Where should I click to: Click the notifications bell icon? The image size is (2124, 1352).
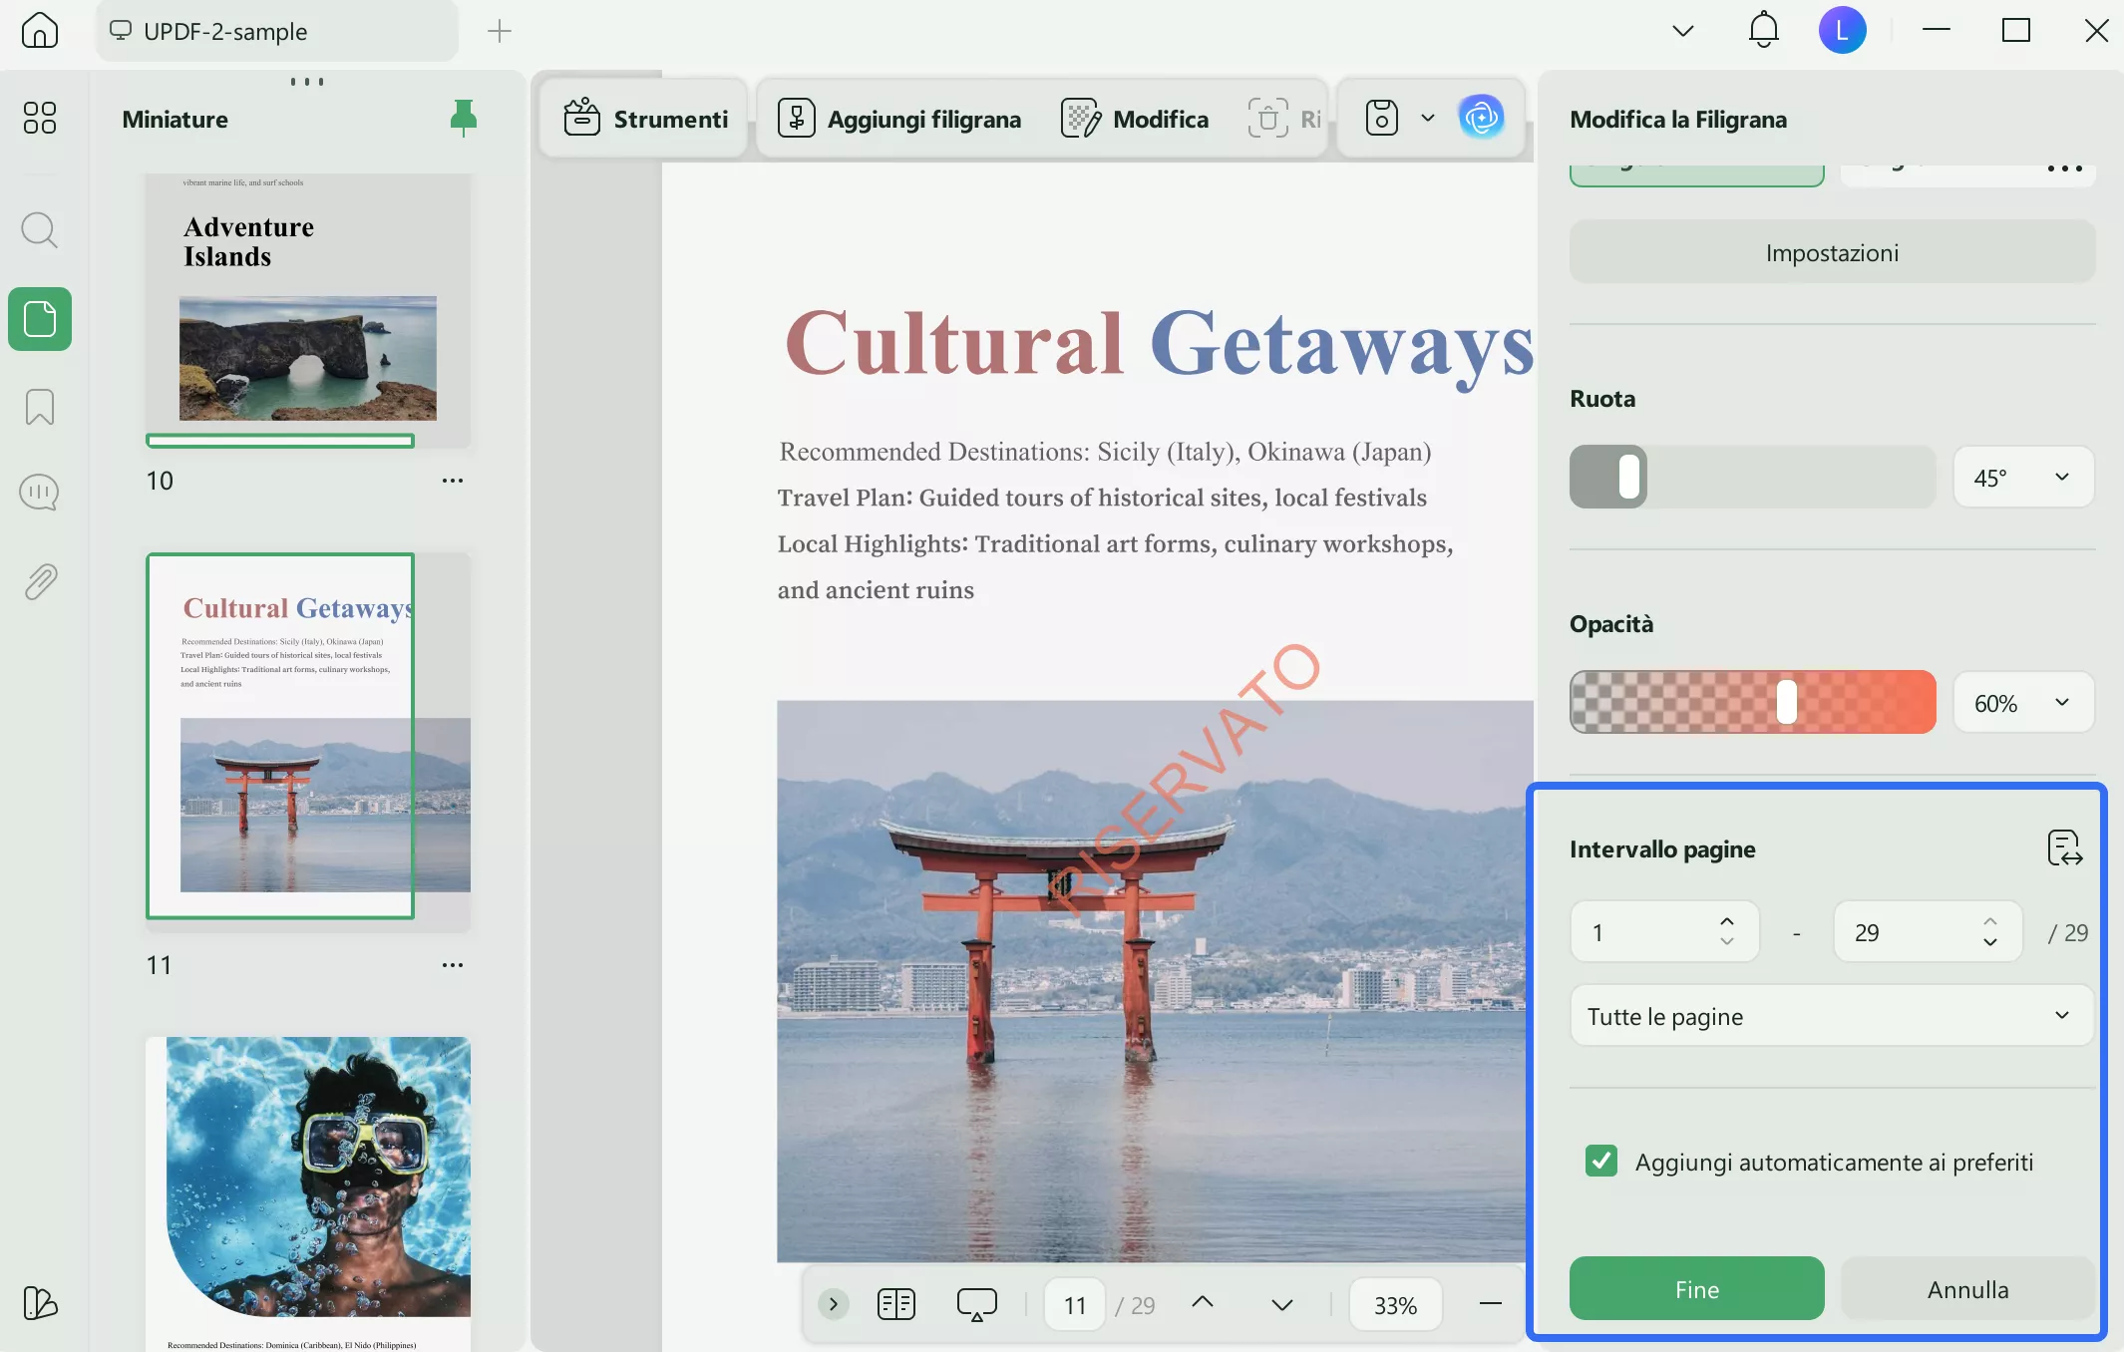(1763, 30)
